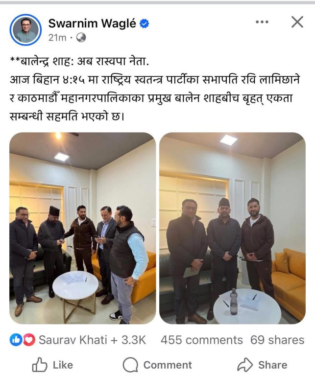Click the arrow Share icon
The image size is (315, 376).
click(245, 365)
